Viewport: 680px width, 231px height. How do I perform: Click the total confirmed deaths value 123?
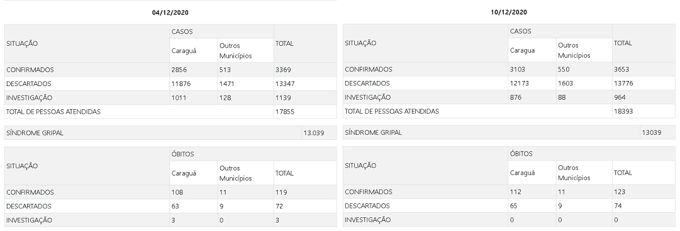tap(619, 192)
